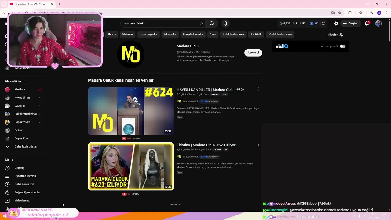
Task: Open the Madara Olduk channel name heading
Action: pos(188,46)
